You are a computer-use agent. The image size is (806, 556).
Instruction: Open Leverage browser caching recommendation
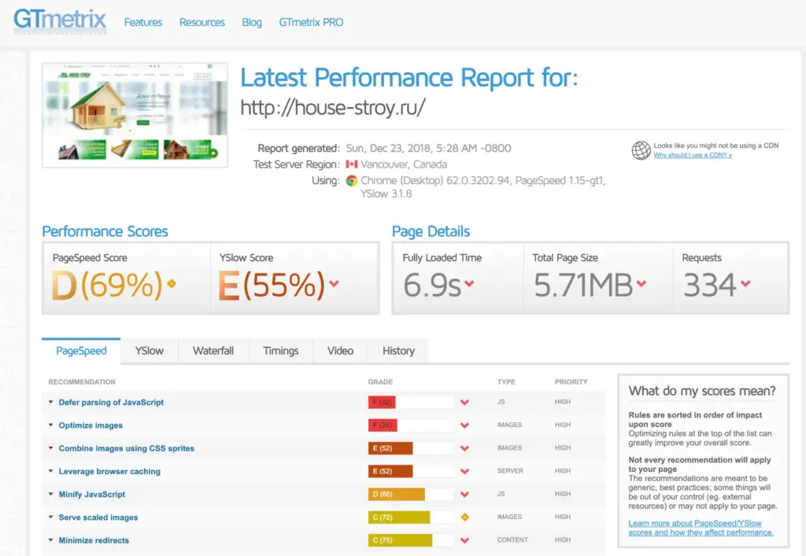click(x=109, y=471)
